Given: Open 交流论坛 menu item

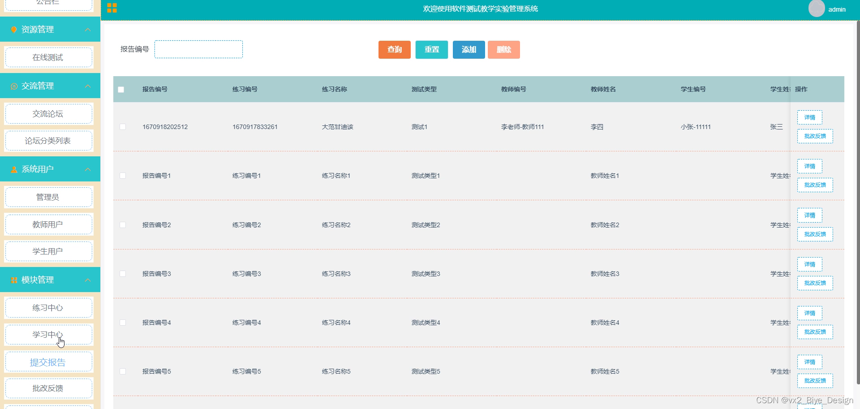Looking at the screenshot, I should pos(48,114).
